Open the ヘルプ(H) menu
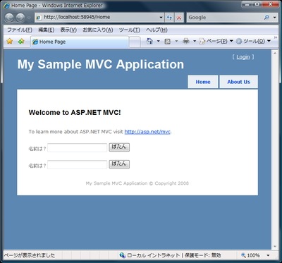The width and height of the screenshot is (282, 263). pyautogui.click(x=157, y=30)
